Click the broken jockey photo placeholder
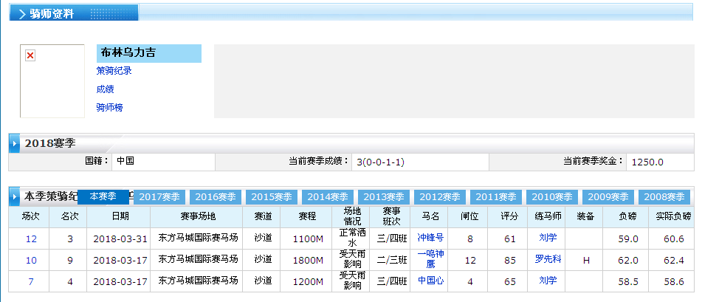Viewport: 702px width, 302px height. point(30,56)
